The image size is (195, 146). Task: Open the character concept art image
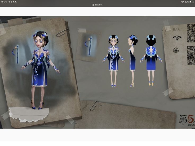[x=97, y=72]
